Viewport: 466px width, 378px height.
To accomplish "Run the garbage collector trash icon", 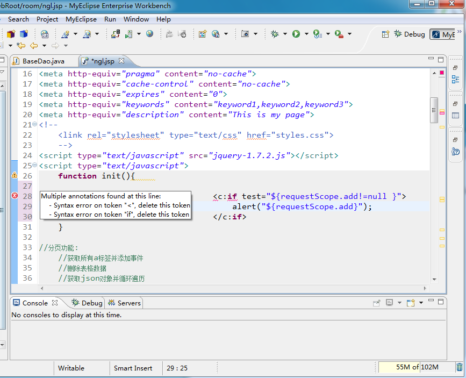I will pyautogui.click(x=460, y=367).
